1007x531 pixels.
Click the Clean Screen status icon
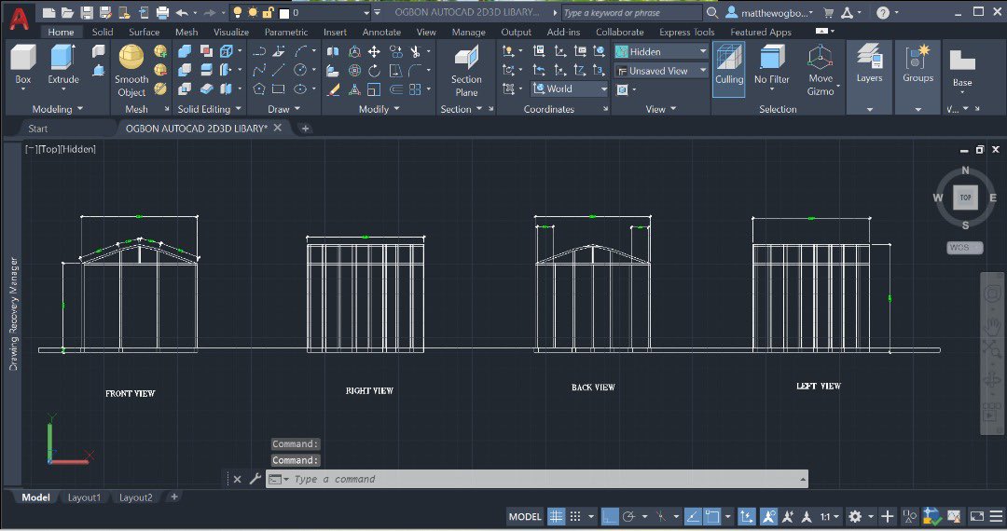(x=977, y=516)
